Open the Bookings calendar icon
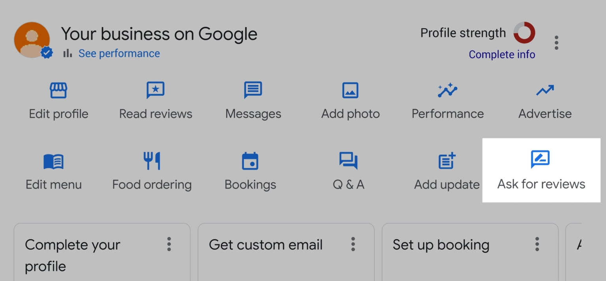 tap(250, 161)
